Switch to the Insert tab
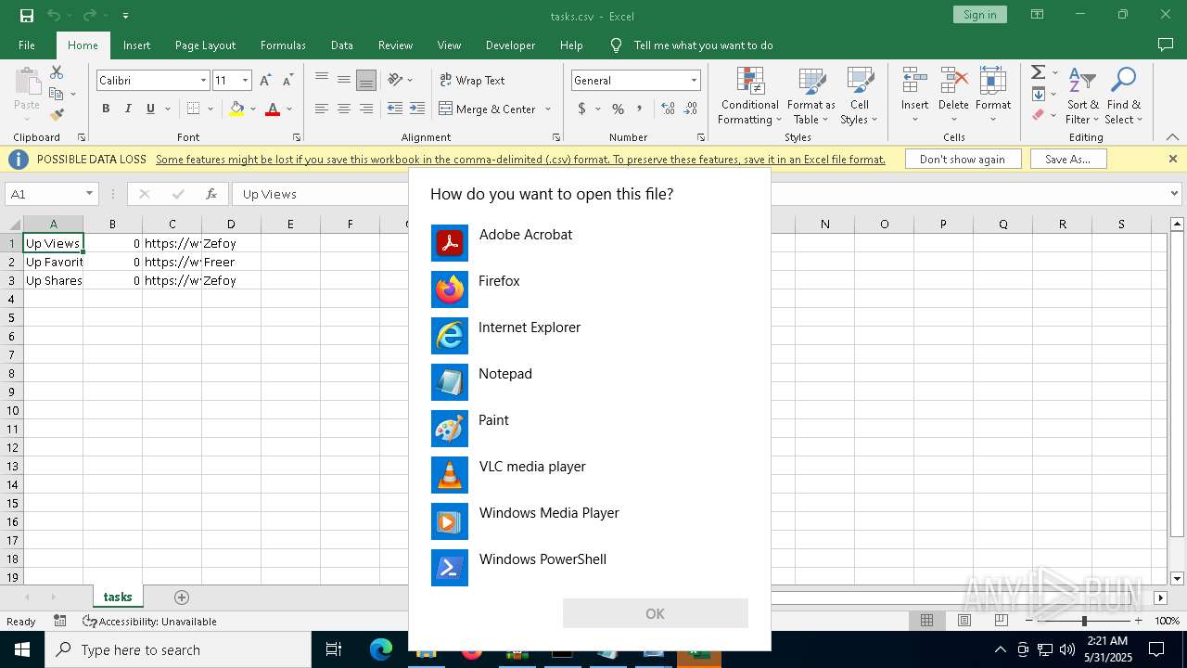 point(136,45)
